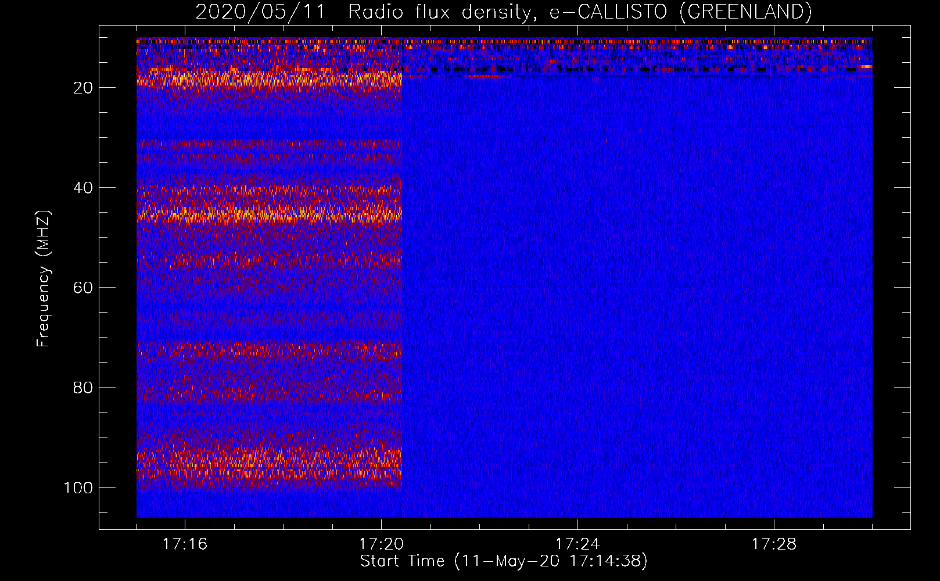
Task: Click the 17:20 time tick label
Action: click(x=381, y=544)
